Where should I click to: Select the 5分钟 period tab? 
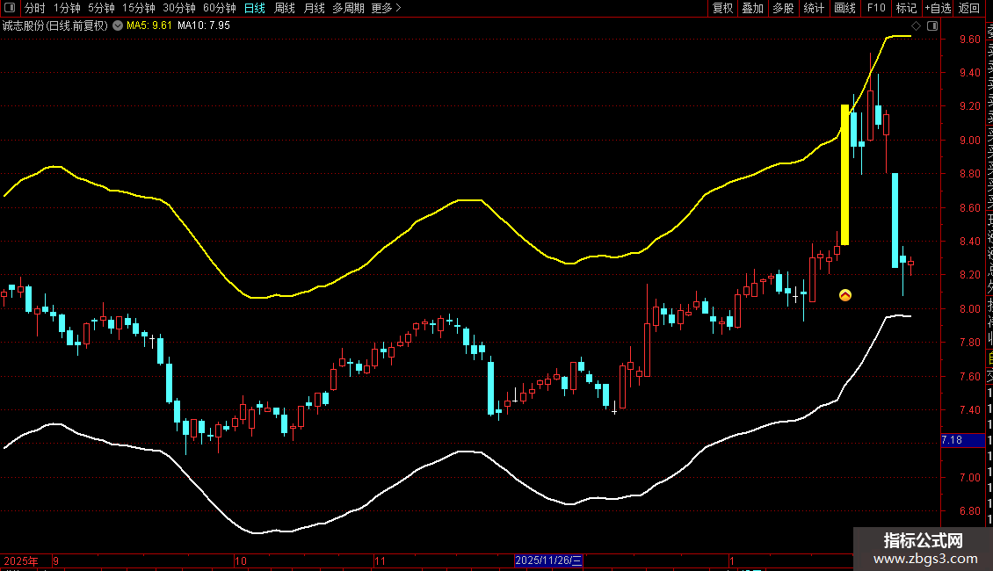click(101, 8)
